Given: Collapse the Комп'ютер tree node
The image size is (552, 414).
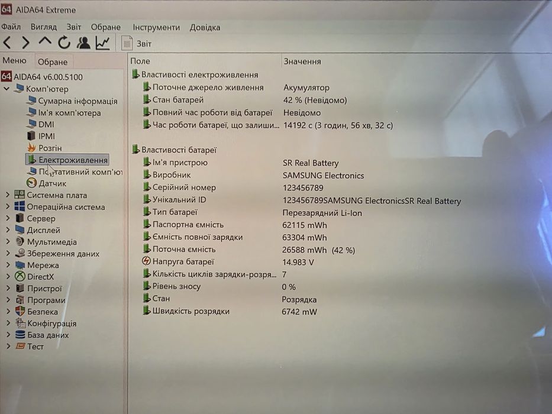Looking at the screenshot, I should coord(7,89).
